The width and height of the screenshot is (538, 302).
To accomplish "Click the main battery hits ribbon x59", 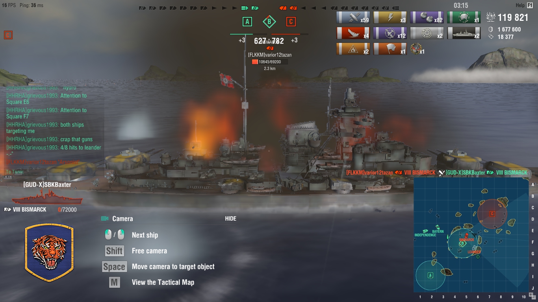I will point(353,17).
